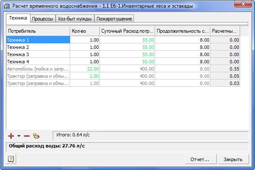Click the 55.00 daily rate of Техника 1

click(127, 40)
